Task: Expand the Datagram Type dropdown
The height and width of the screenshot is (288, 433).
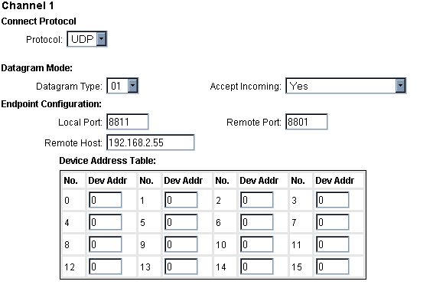Action: [x=122, y=86]
